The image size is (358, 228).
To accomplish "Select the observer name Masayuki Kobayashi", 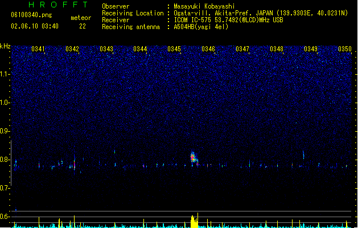I will pyautogui.click(x=204, y=6).
